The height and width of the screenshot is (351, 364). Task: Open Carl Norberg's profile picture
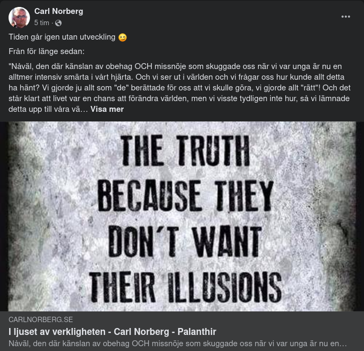click(19, 18)
